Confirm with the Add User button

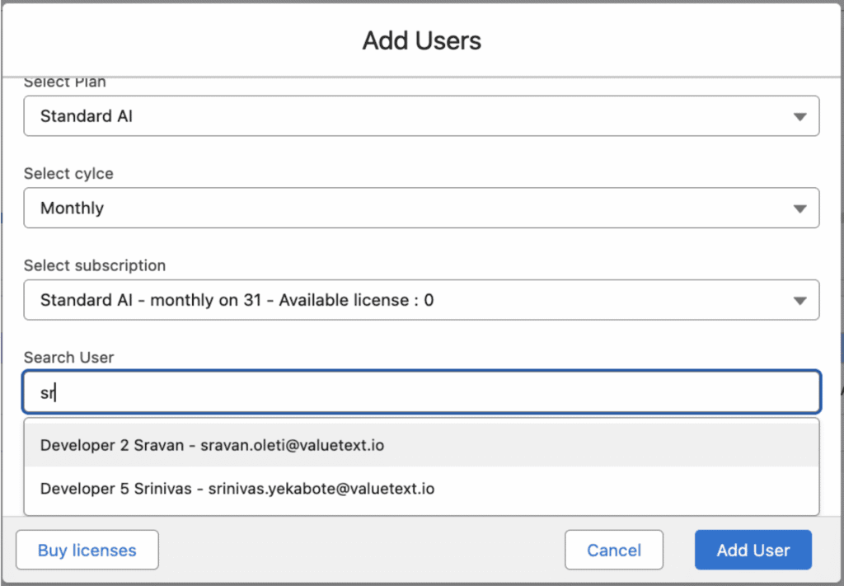(753, 551)
